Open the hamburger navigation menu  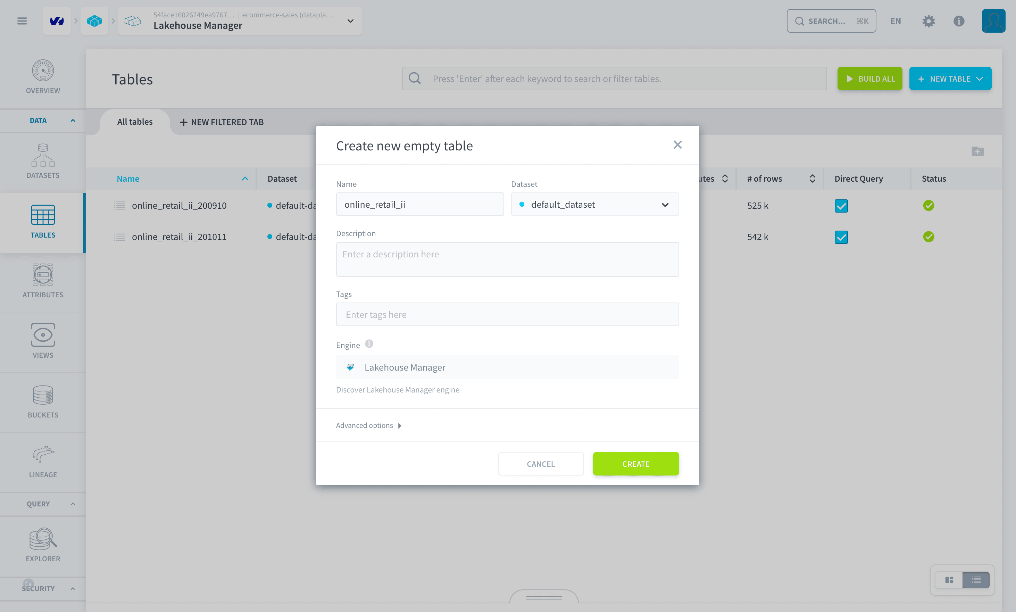tap(22, 20)
